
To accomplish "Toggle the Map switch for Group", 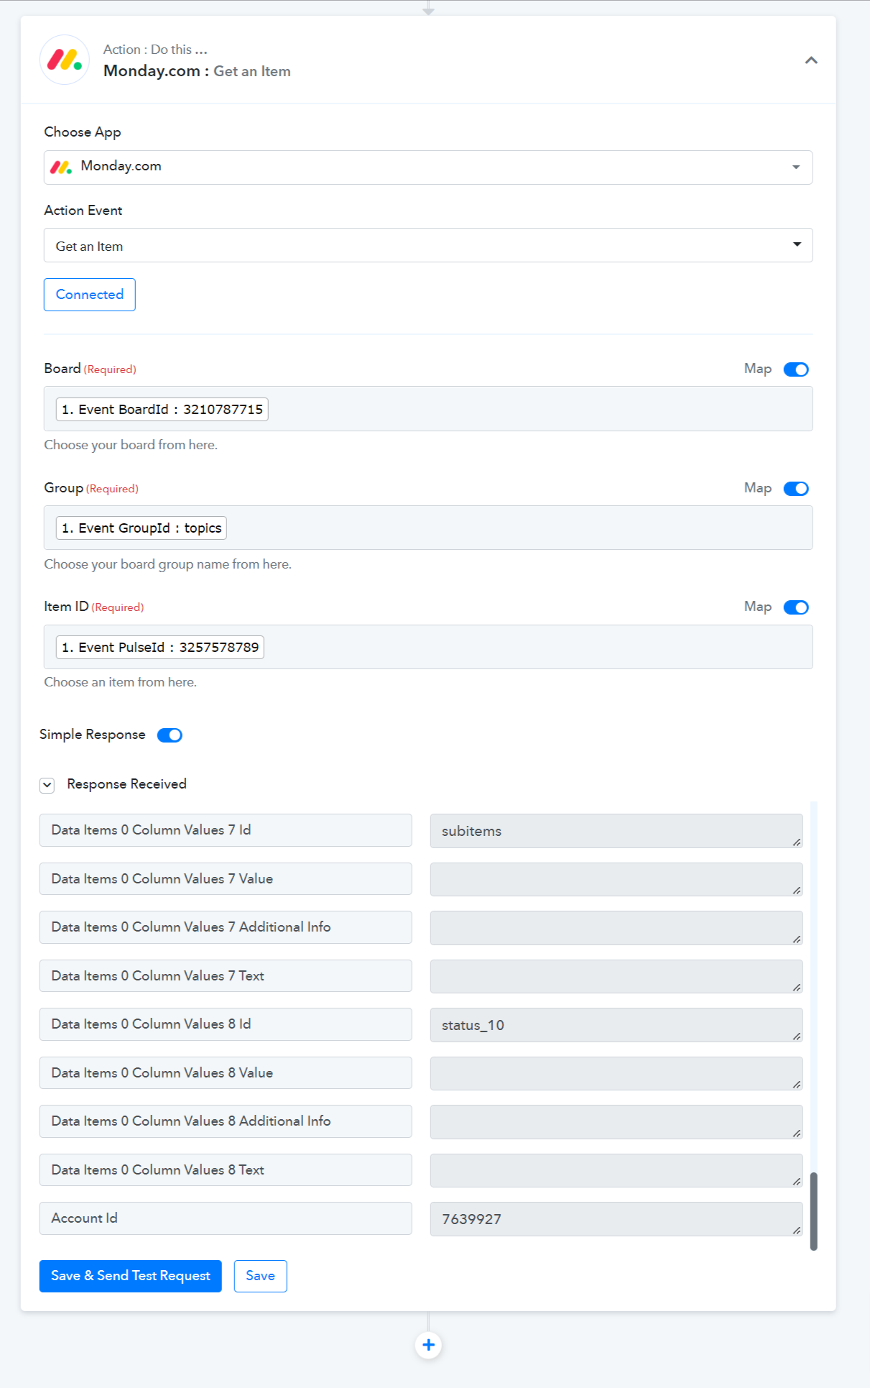I will click(x=796, y=489).
